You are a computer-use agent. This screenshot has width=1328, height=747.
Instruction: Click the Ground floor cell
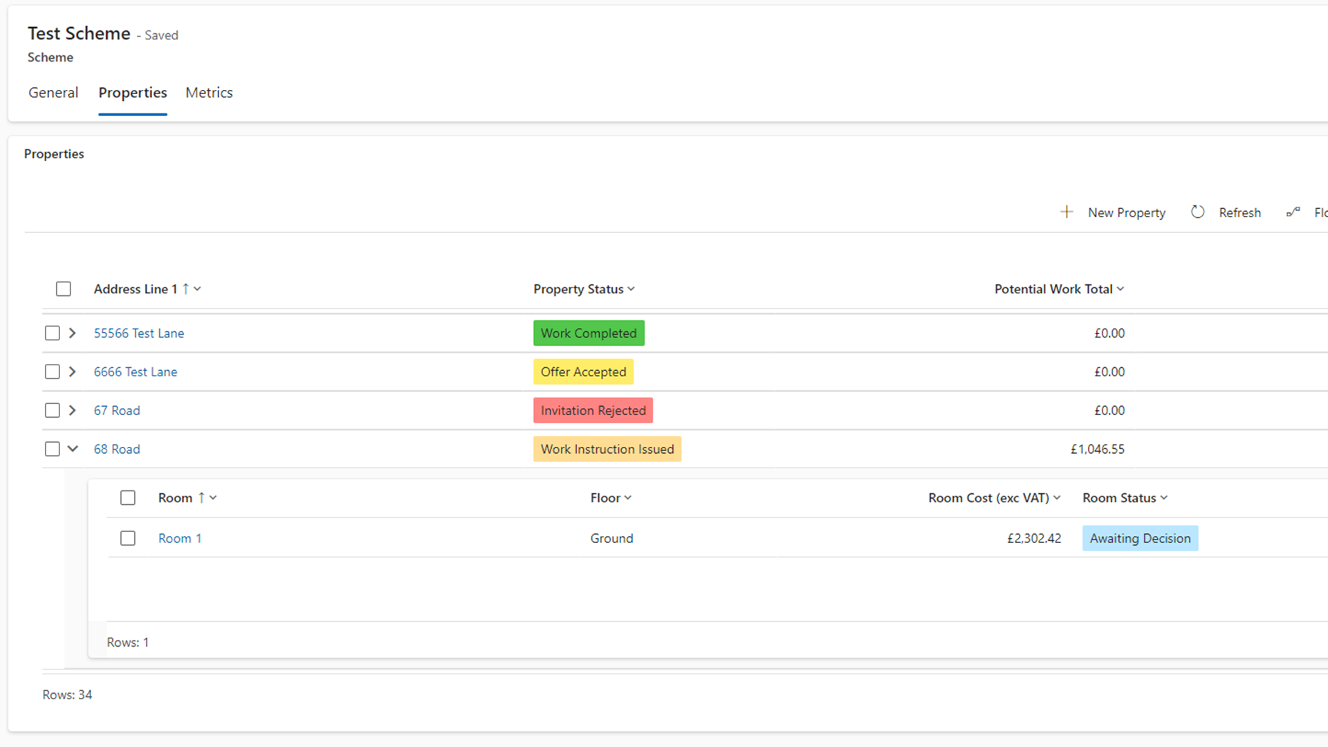pos(611,538)
